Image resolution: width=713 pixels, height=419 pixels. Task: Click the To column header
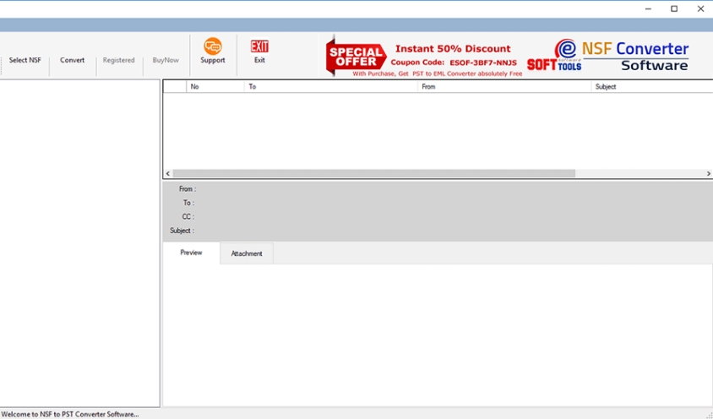pyautogui.click(x=330, y=86)
